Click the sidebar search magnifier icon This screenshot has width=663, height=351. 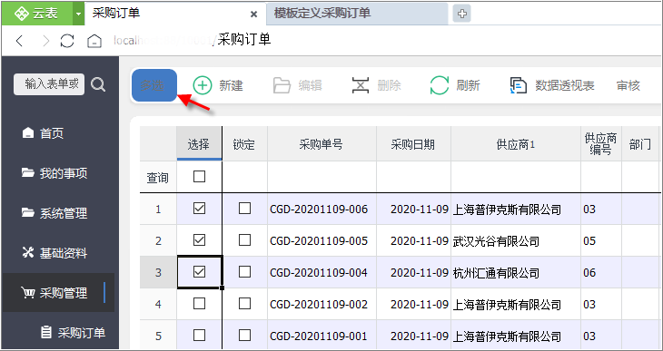[x=98, y=85]
